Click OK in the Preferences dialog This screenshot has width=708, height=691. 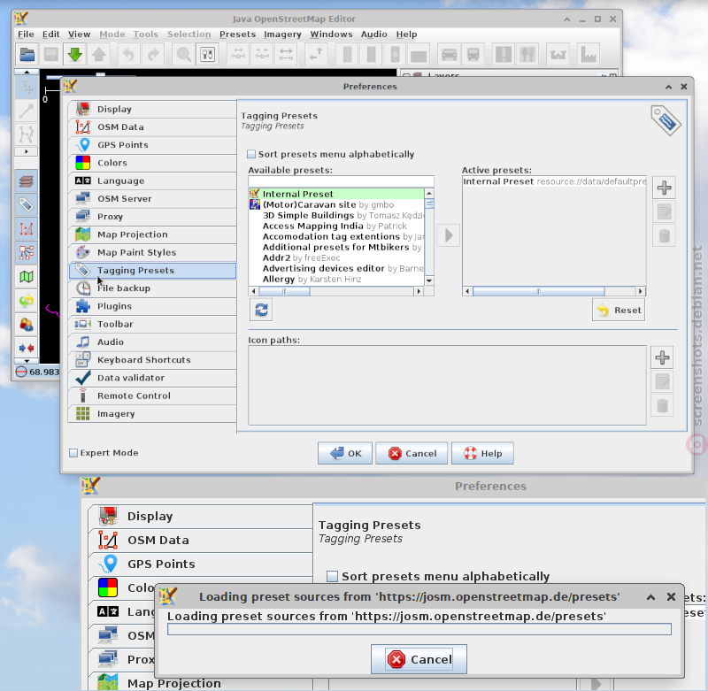345,453
